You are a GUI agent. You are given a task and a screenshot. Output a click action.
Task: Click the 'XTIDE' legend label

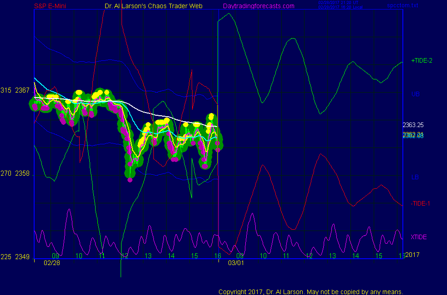click(x=418, y=237)
